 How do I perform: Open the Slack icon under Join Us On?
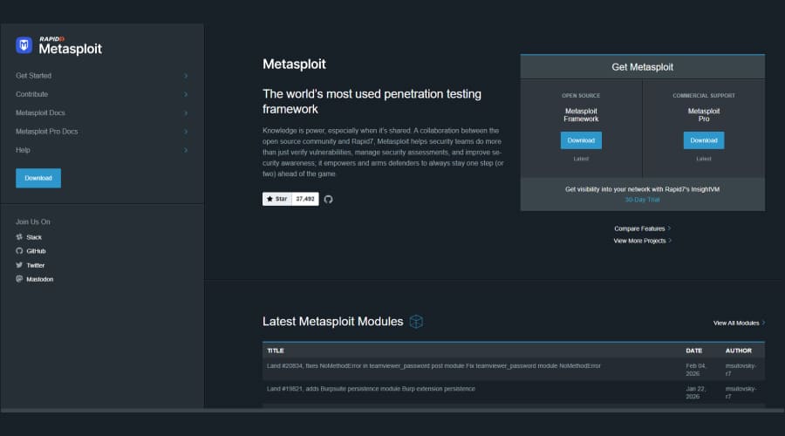point(19,237)
